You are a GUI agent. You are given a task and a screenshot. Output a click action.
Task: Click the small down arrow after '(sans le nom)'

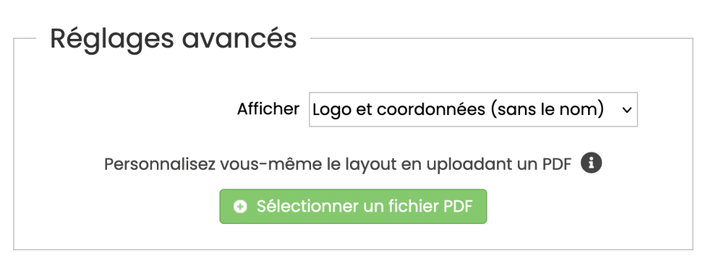tap(627, 110)
